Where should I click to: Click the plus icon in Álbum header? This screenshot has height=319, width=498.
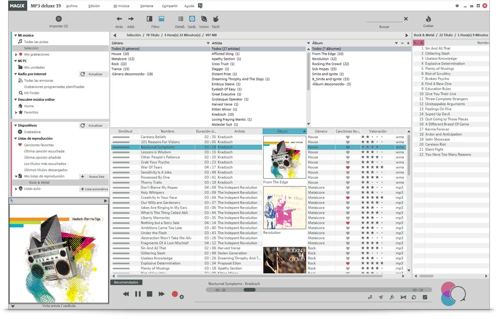pos(408,43)
